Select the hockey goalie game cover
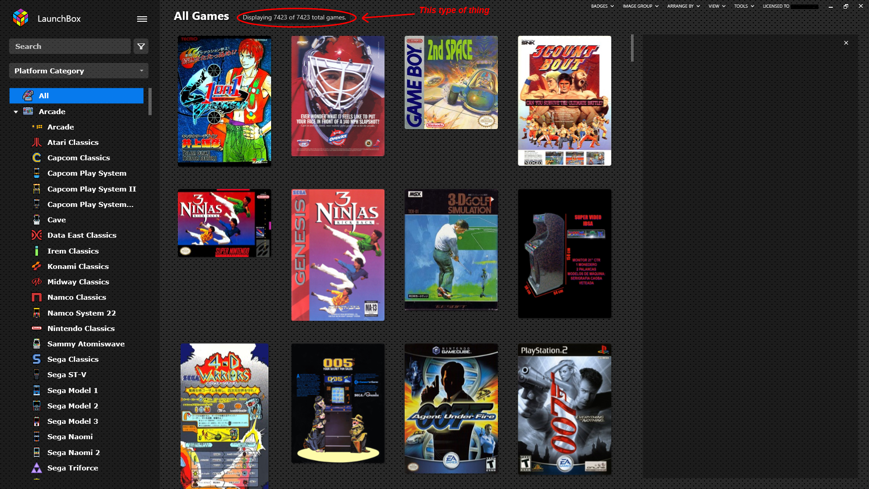Image resolution: width=869 pixels, height=489 pixels. pyautogui.click(x=338, y=96)
